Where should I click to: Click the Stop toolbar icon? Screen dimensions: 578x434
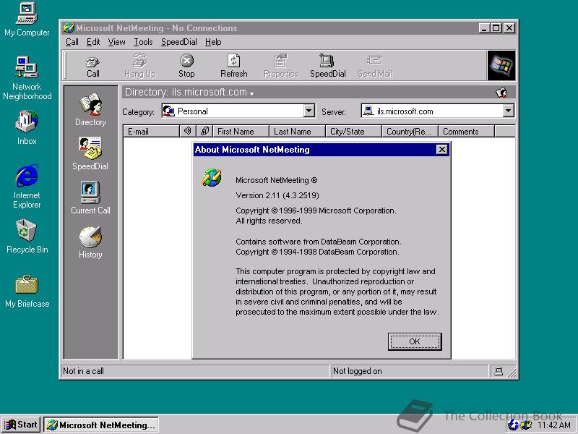click(x=186, y=67)
